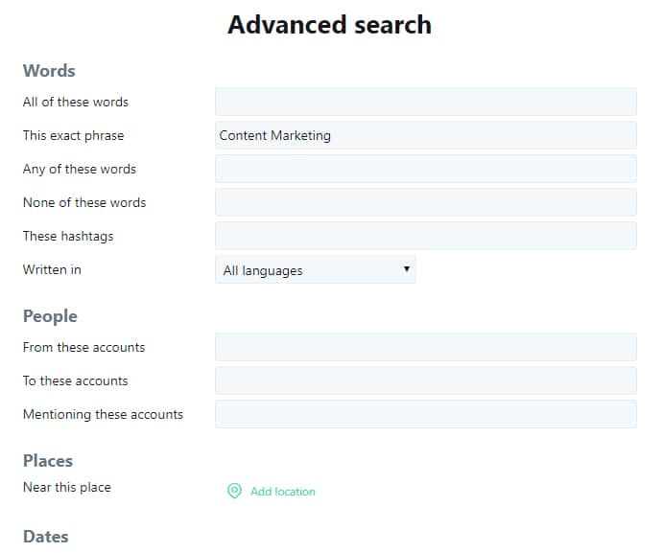This screenshot has height=553, width=664.
Task: Click the exact phrase field containing Content Marketing
Action: 426,135
